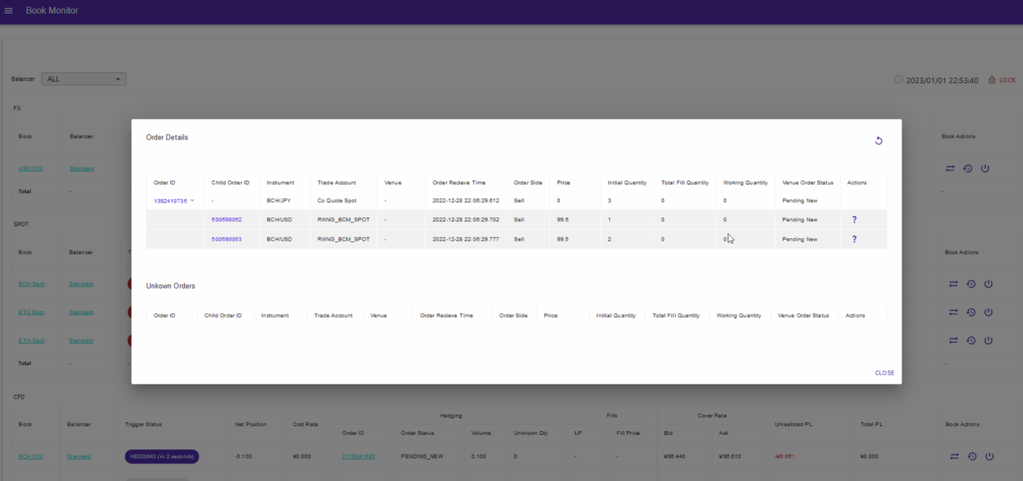Click the history icon for BCH CFD book
The image size is (1023, 481).
971,456
